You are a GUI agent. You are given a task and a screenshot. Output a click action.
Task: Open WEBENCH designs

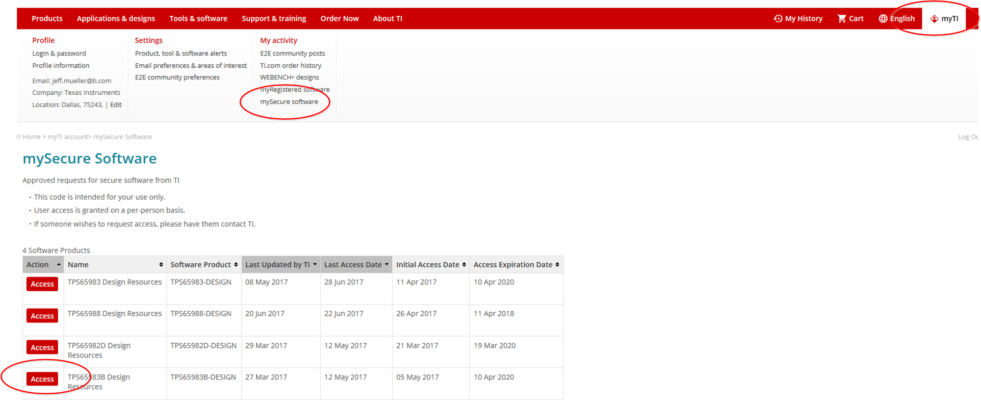pos(290,77)
